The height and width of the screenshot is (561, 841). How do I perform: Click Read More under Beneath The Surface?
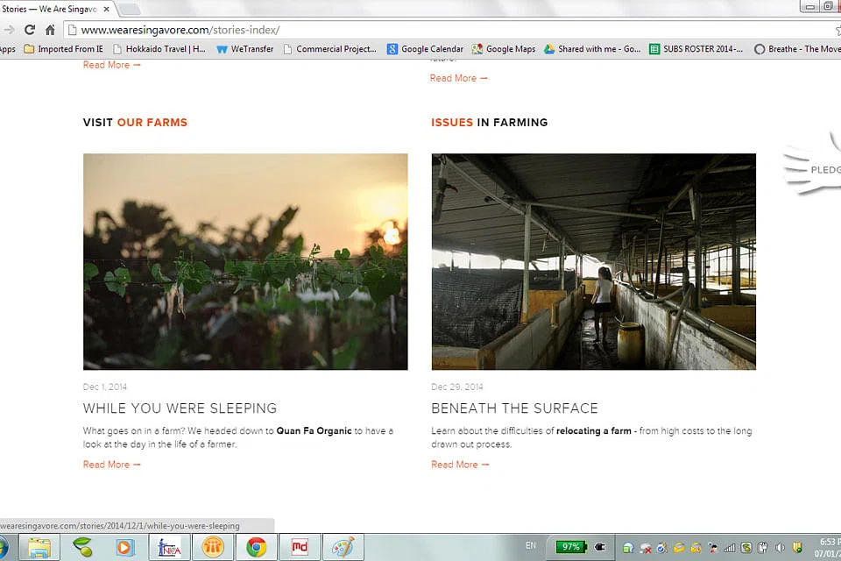pyautogui.click(x=459, y=465)
